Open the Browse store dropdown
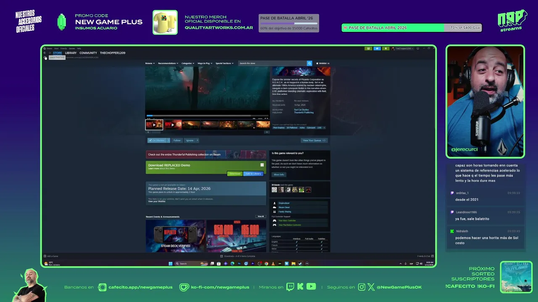 pos(150,63)
